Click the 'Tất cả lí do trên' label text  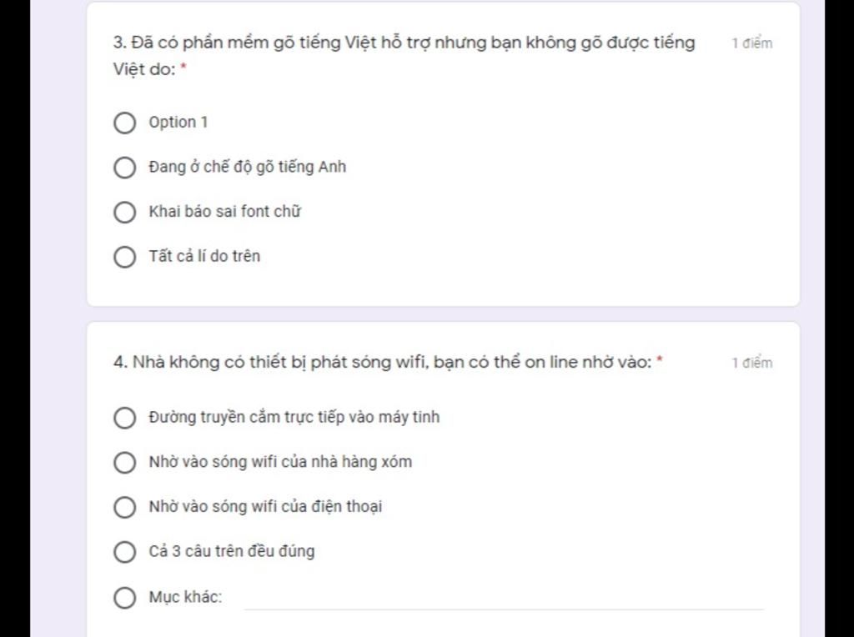204,256
